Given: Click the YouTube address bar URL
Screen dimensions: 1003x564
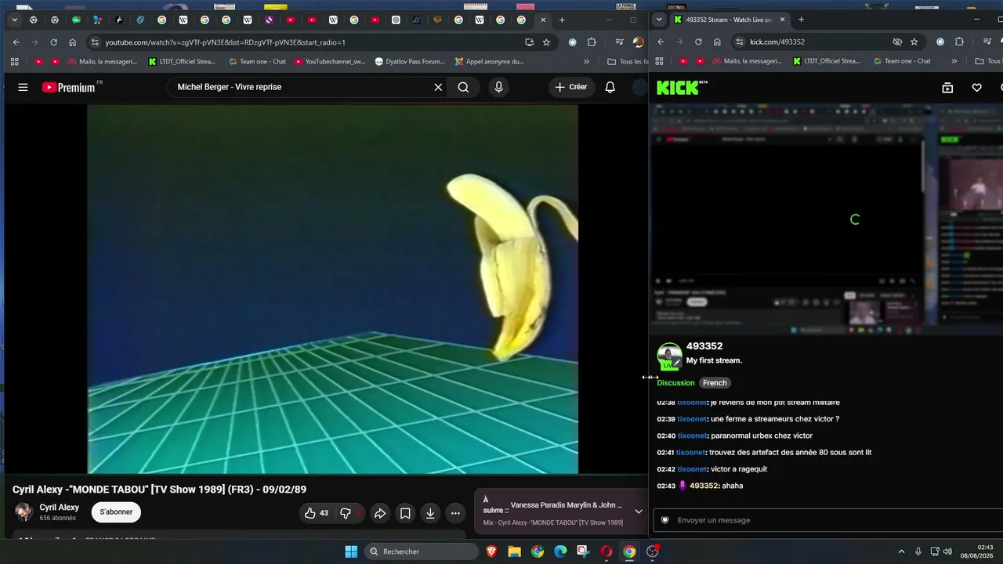Looking at the screenshot, I should (x=226, y=42).
